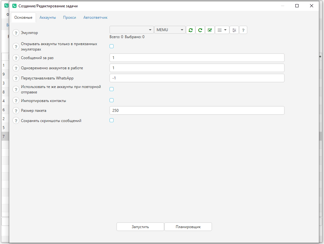Switch to the Аккаунты tab

48,17
